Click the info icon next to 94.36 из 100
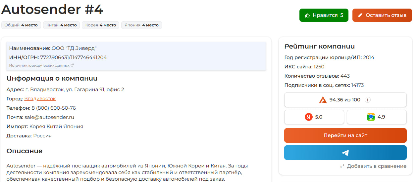 [x=368, y=100]
